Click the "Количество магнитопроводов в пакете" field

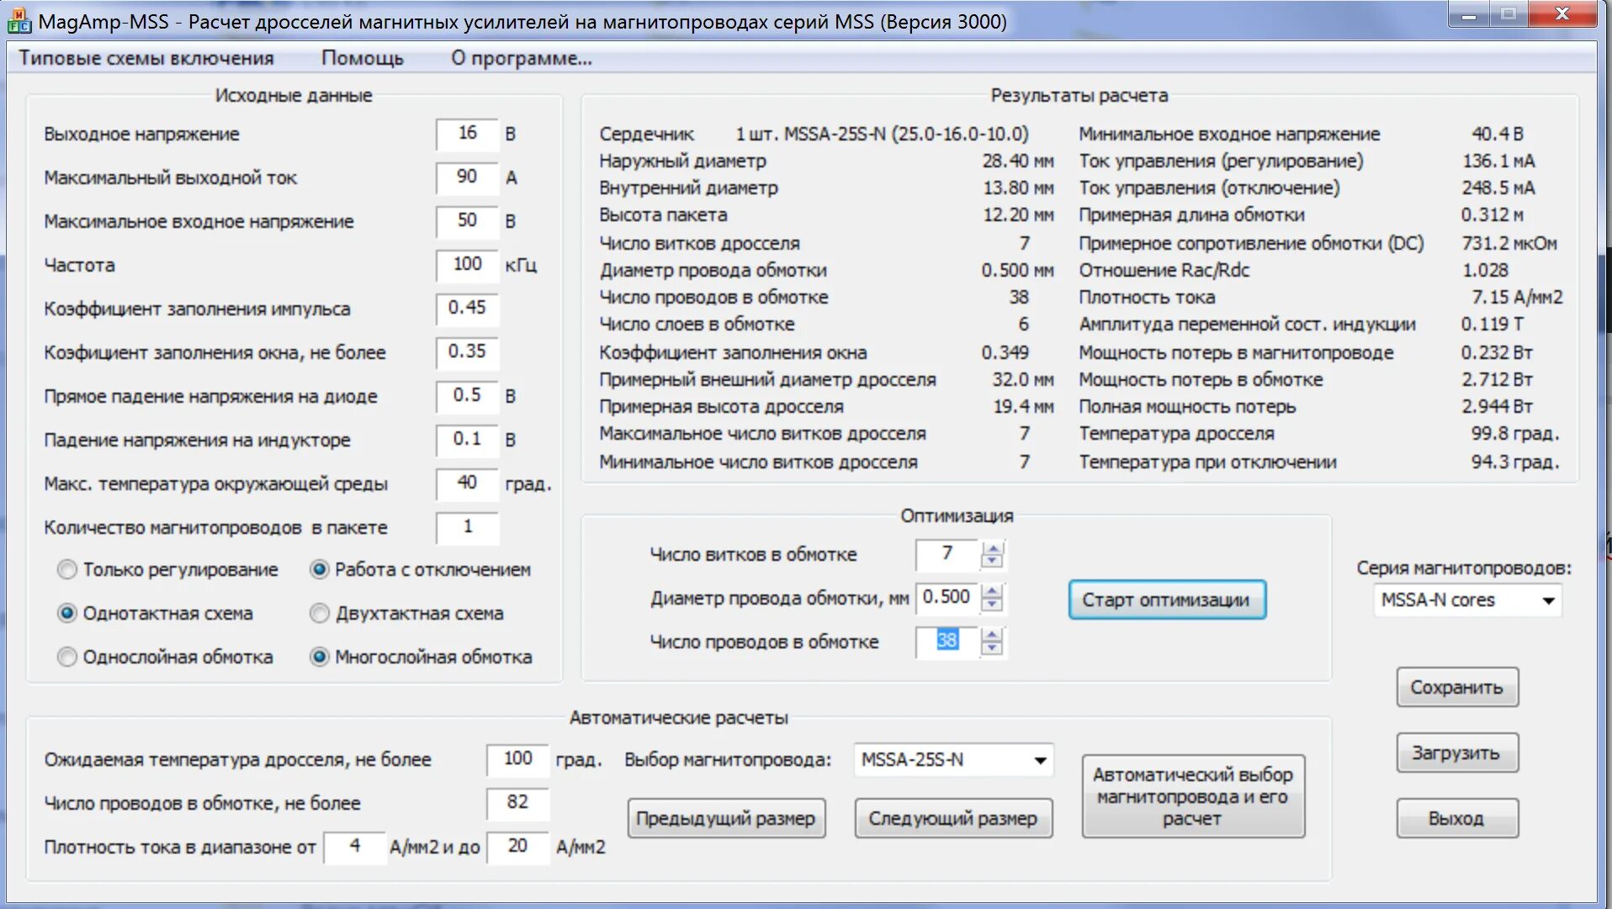click(x=467, y=527)
